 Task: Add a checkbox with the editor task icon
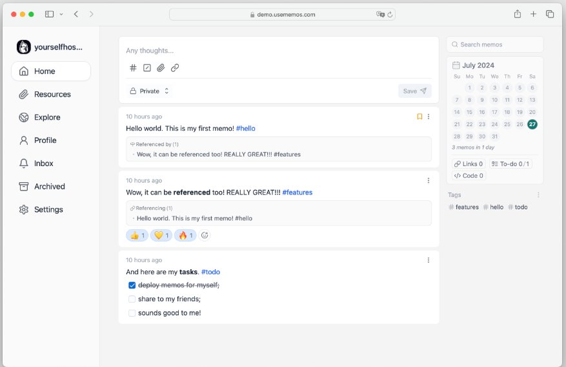coord(147,68)
